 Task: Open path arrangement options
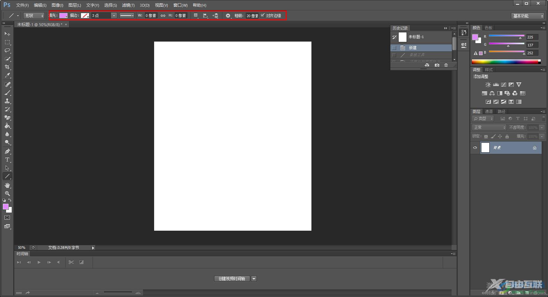pyautogui.click(x=215, y=16)
